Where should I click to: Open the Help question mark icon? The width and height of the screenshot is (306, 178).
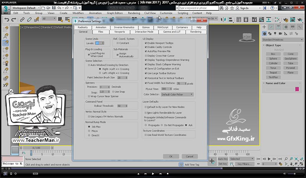[x=272, y=8]
